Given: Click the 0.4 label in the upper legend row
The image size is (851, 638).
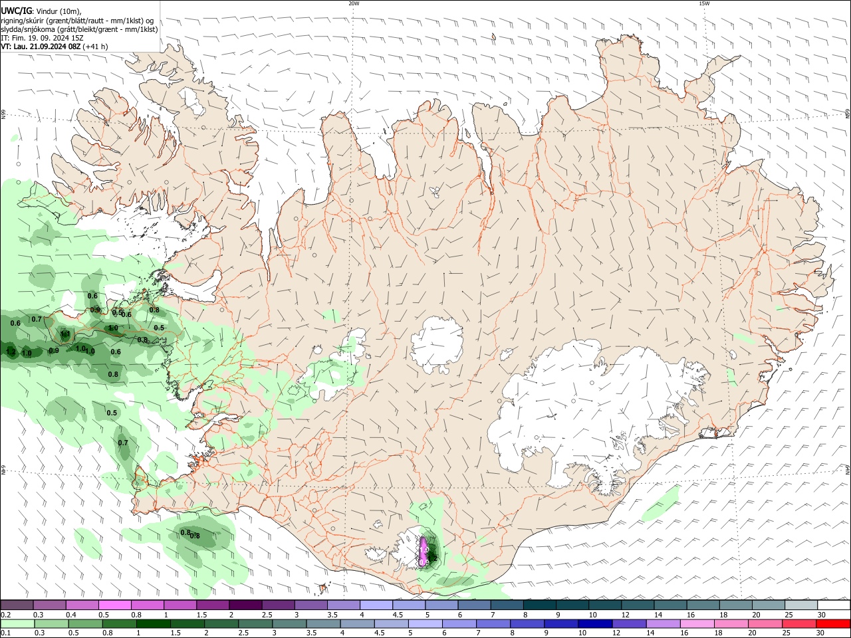Looking at the screenshot, I should (71, 615).
